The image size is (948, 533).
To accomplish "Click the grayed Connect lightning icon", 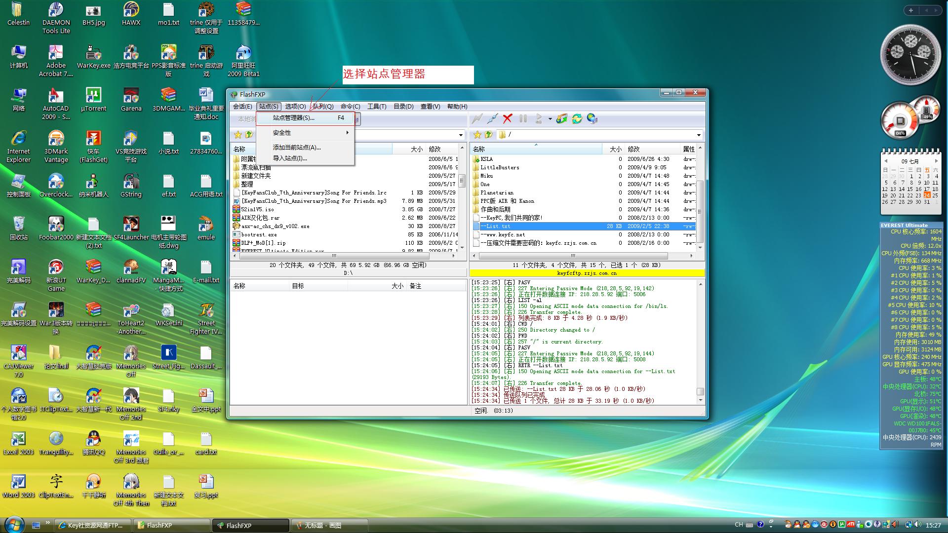I will point(477,119).
